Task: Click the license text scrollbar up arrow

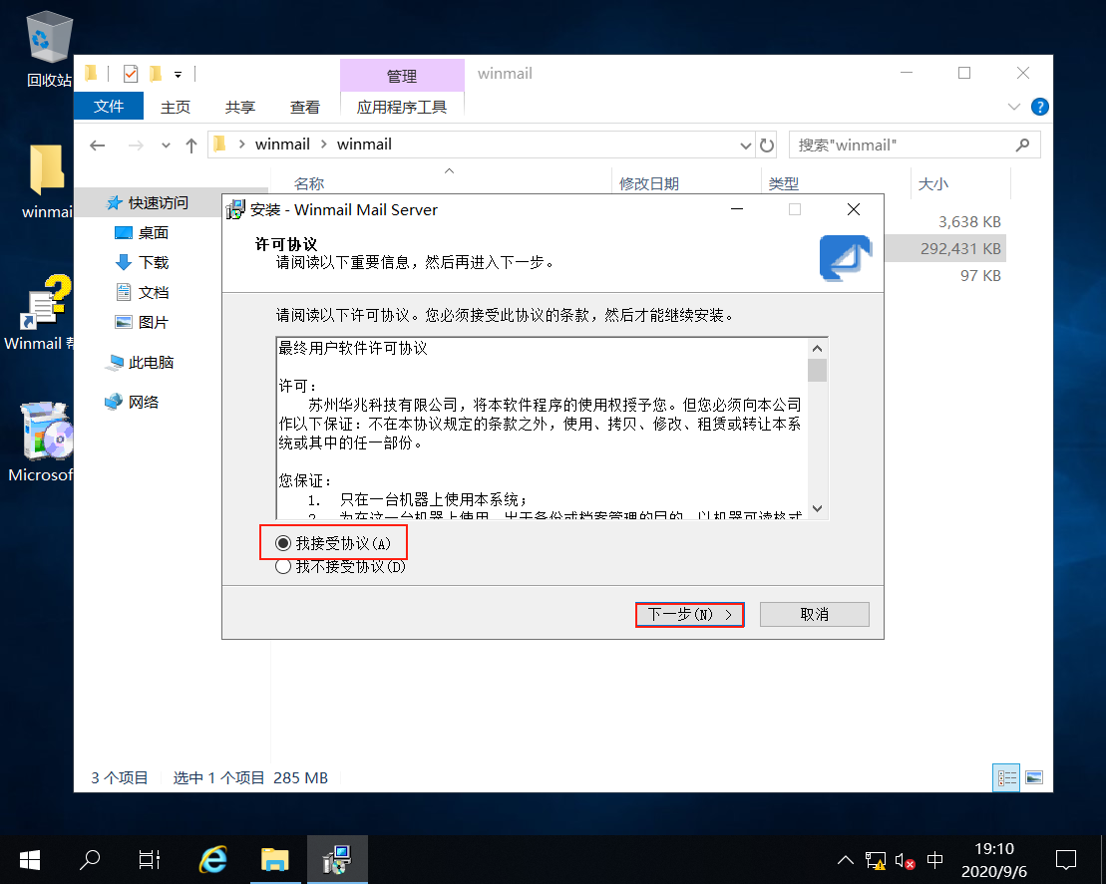Action: point(818,348)
